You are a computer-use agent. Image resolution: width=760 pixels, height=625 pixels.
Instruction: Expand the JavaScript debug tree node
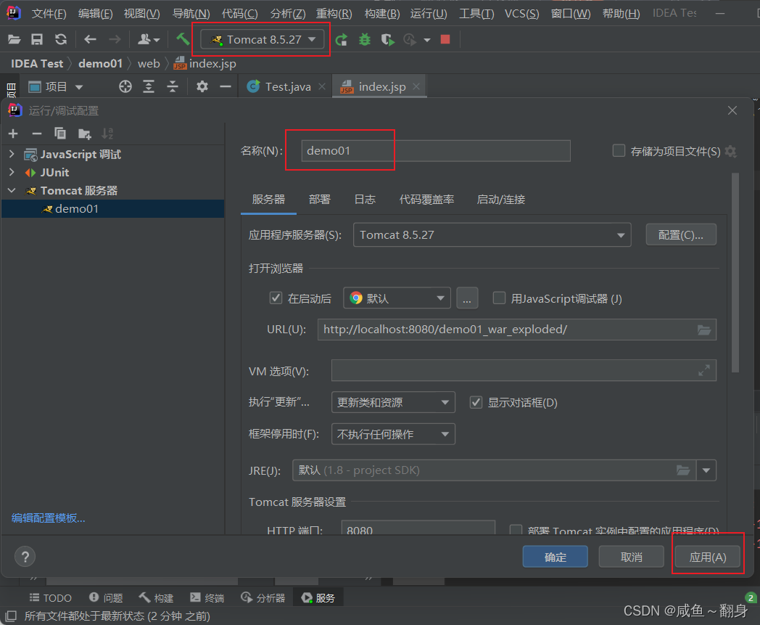tap(12, 155)
